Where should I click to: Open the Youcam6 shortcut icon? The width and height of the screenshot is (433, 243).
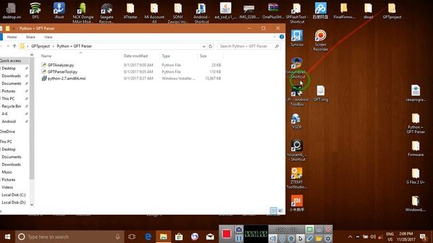point(296,151)
